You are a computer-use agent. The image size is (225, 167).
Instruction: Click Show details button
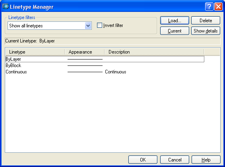pos(206,31)
